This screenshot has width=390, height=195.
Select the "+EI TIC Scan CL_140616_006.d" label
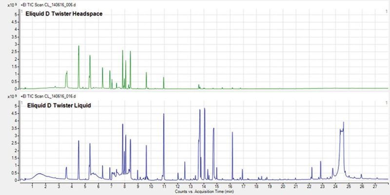tap(48, 5)
